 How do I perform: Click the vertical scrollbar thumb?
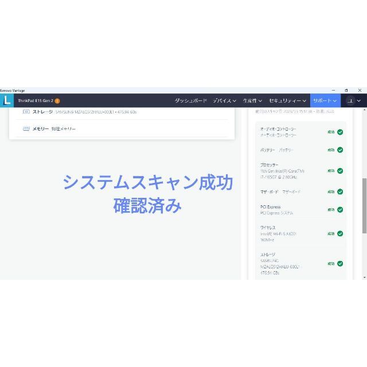coord(365,206)
